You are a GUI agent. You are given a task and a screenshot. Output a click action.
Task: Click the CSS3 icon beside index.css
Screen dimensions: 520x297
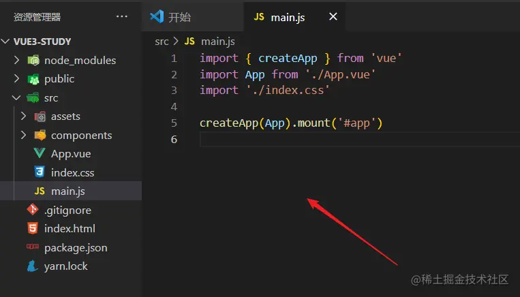(x=40, y=172)
